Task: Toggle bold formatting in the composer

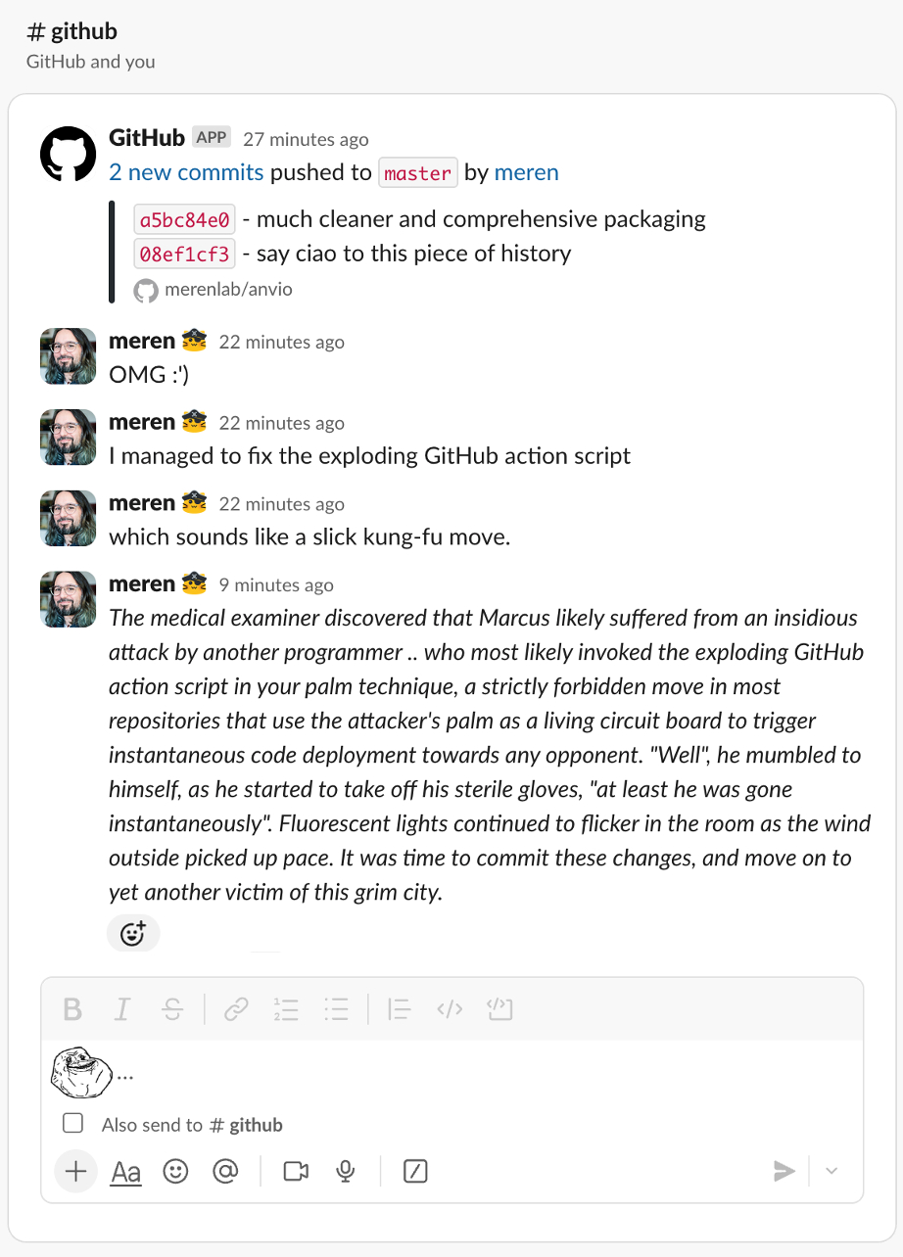Action: point(71,1009)
